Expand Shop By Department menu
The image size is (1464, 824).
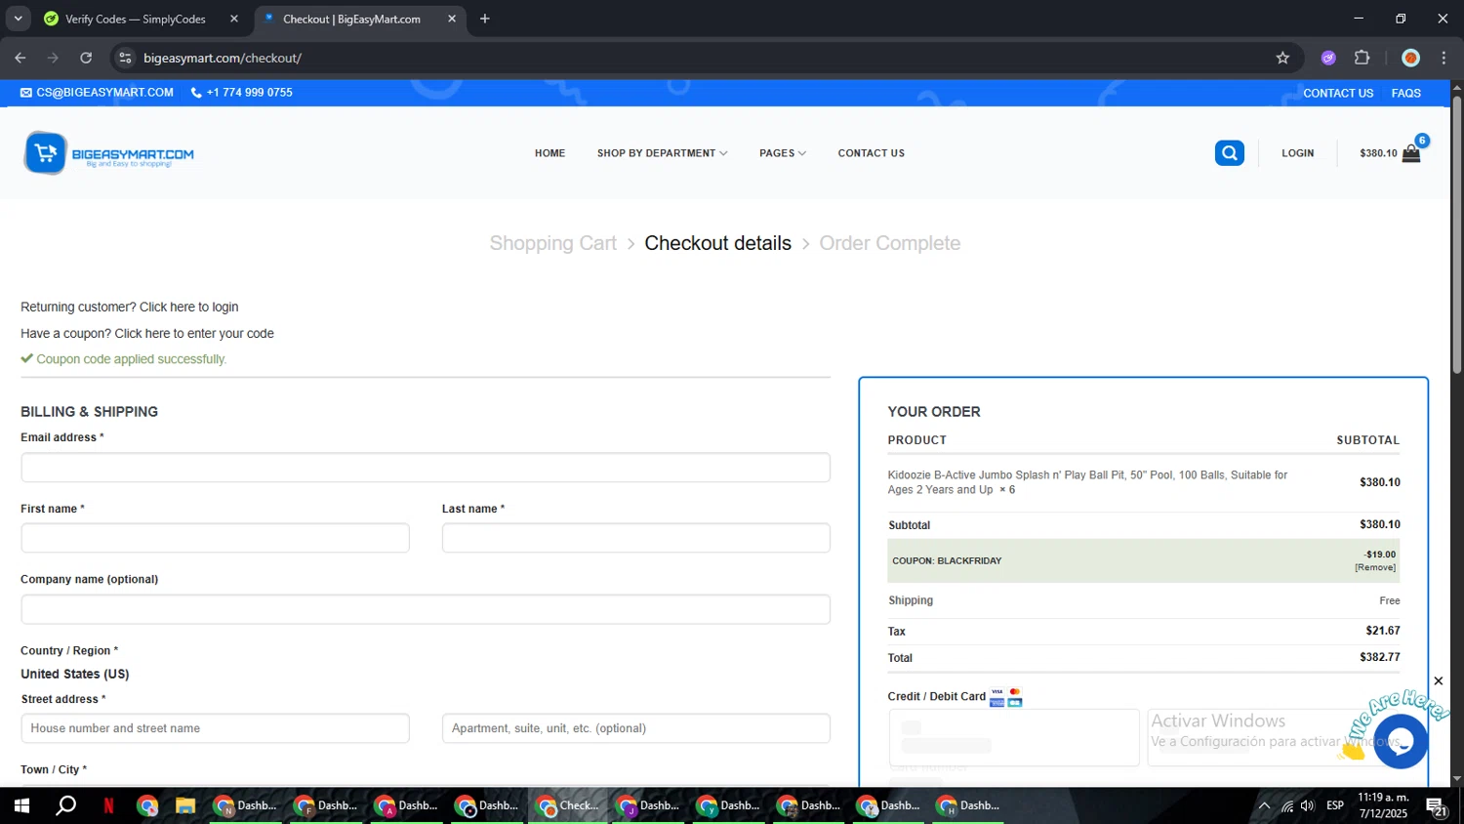pos(662,153)
